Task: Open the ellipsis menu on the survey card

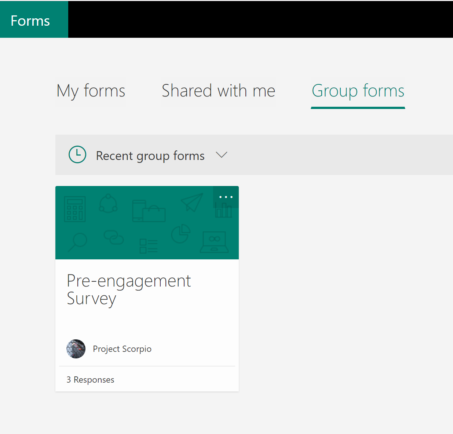Action: (226, 197)
